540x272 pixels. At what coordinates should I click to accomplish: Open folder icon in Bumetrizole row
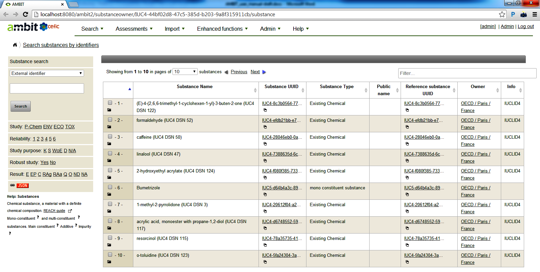[109, 194]
